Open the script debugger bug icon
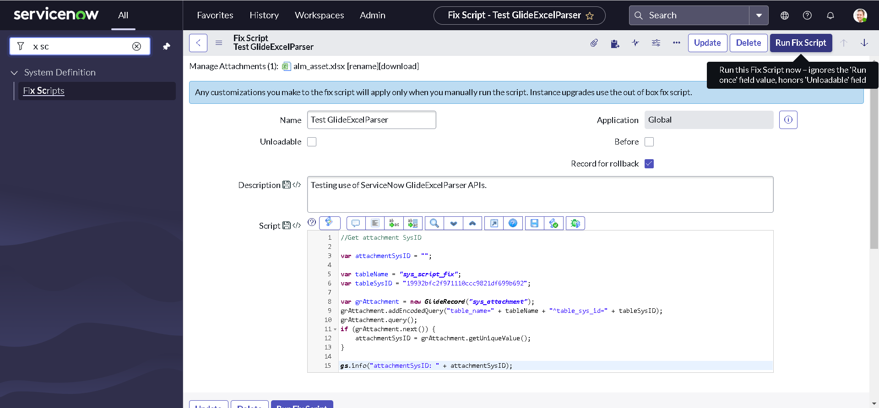 [x=575, y=223]
